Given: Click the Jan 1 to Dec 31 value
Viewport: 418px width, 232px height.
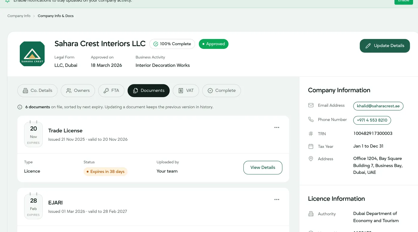Looking at the screenshot, I should click(x=368, y=146).
